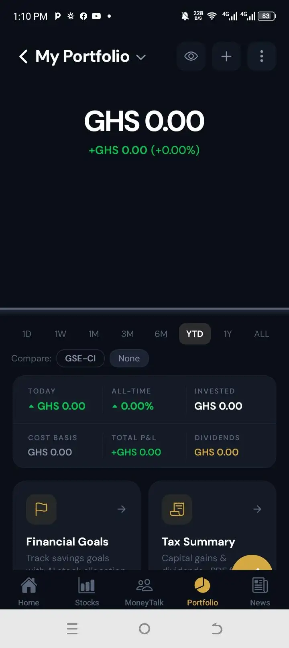Open the MoneyTalk community tab
The image size is (289, 648).
tap(144, 592)
